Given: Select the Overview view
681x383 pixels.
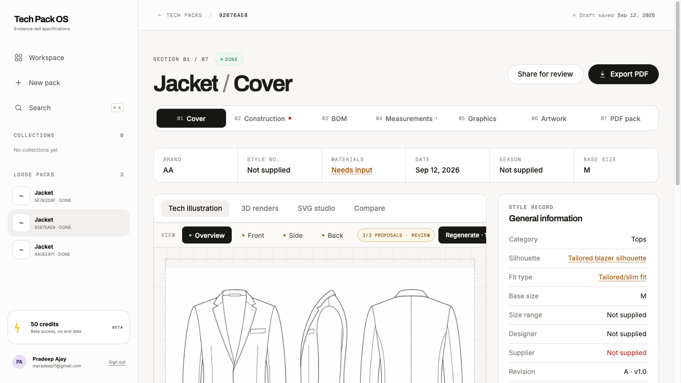Looking at the screenshot, I should 207,235.
